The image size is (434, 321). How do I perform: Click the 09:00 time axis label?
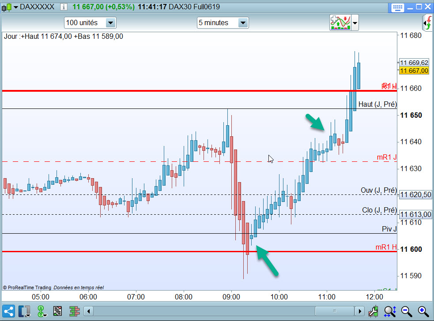[x=231, y=297]
